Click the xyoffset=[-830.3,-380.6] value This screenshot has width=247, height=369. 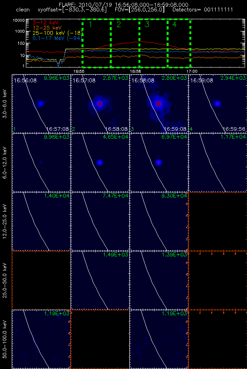tap(72, 10)
